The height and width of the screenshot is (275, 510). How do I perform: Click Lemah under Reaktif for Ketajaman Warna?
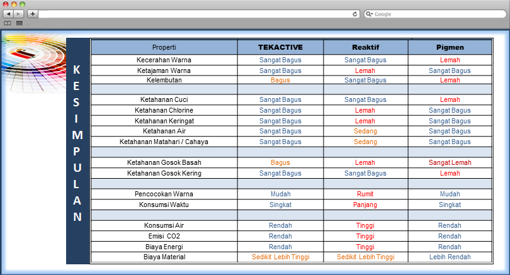(x=365, y=70)
